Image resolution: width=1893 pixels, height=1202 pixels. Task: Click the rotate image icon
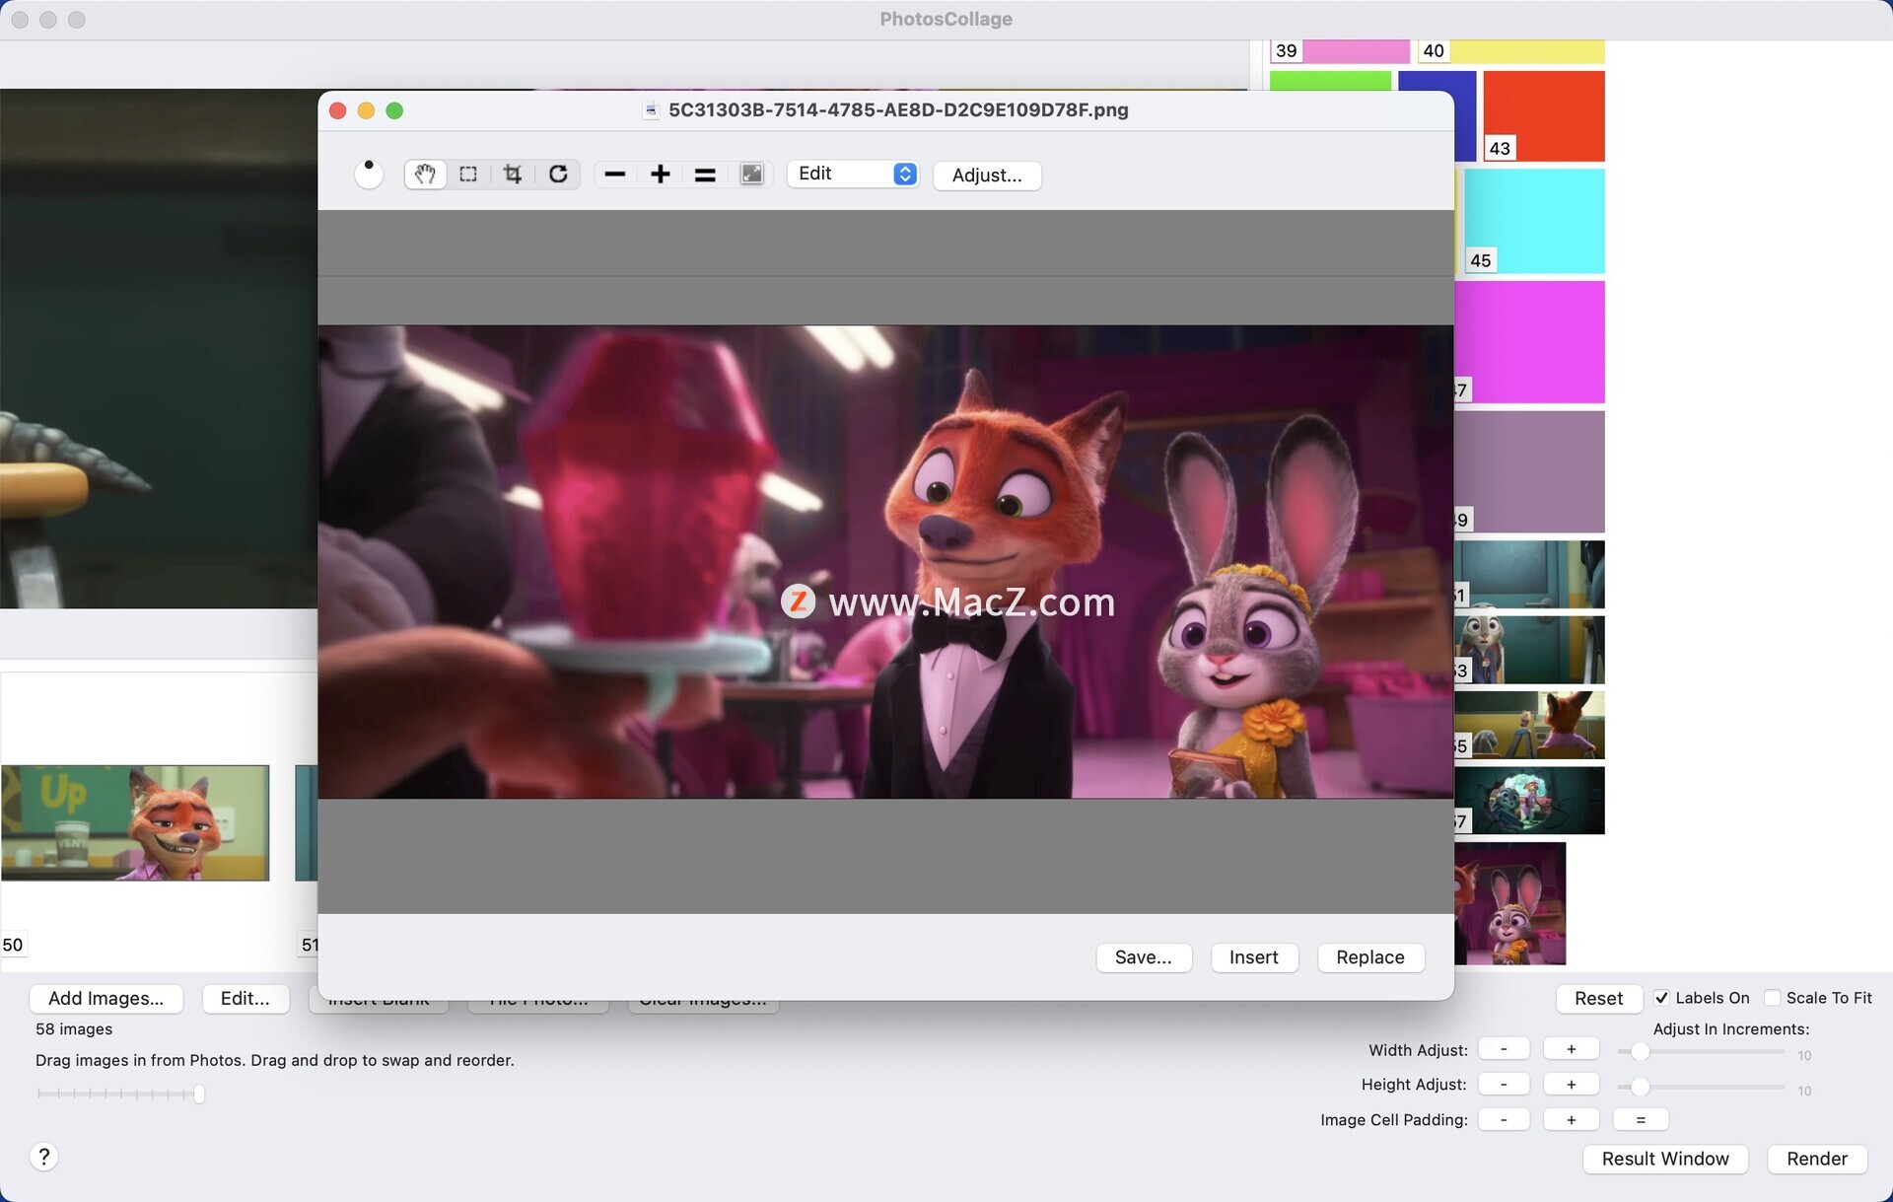[558, 175]
